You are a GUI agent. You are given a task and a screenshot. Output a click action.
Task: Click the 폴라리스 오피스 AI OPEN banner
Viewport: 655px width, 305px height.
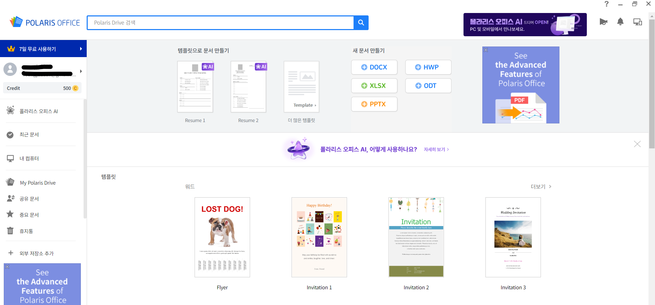coord(525,25)
